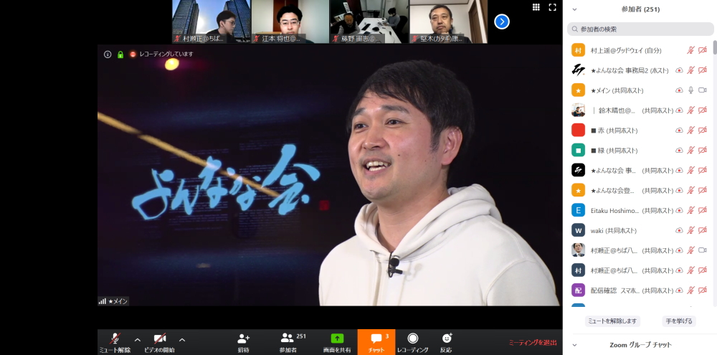Select 堅木 video thumbnail
This screenshot has width=717, height=355.
tap(449, 22)
